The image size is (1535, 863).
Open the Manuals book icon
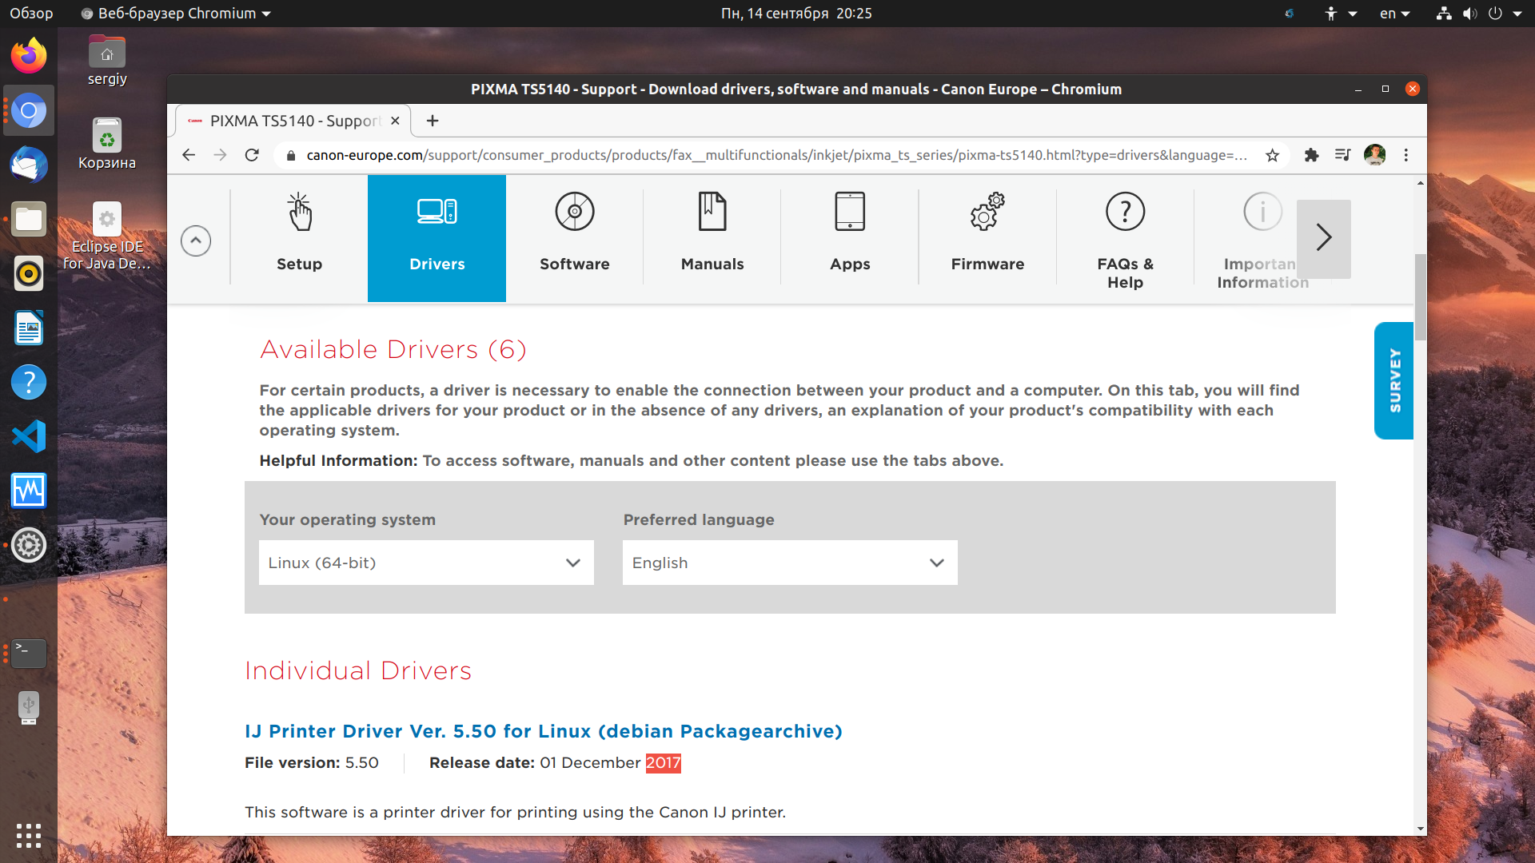tap(712, 212)
